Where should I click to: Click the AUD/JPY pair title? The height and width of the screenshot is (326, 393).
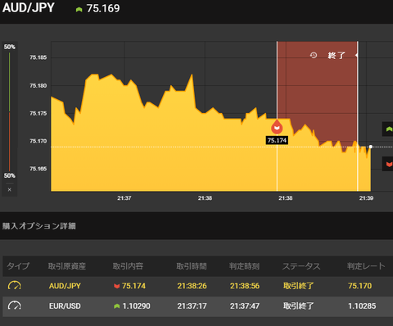[29, 8]
